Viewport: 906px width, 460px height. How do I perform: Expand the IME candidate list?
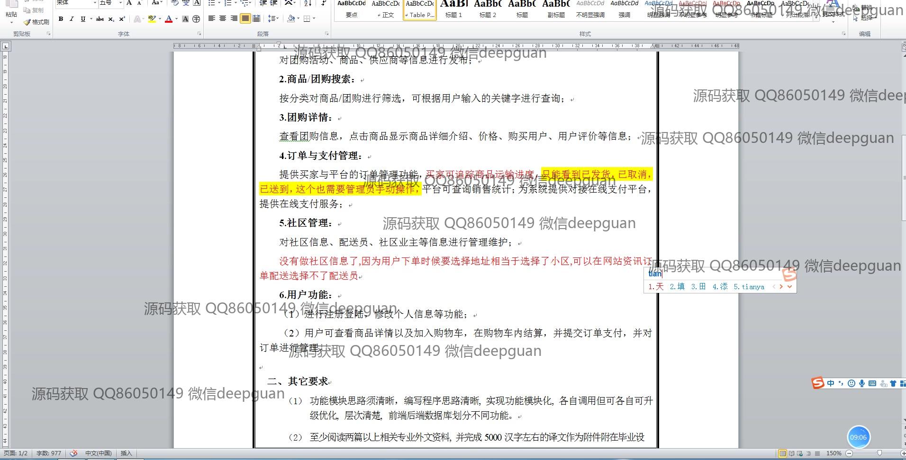pyautogui.click(x=789, y=286)
